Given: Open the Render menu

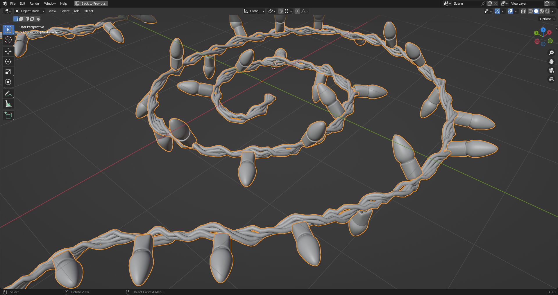Looking at the screenshot, I should coord(35,3).
